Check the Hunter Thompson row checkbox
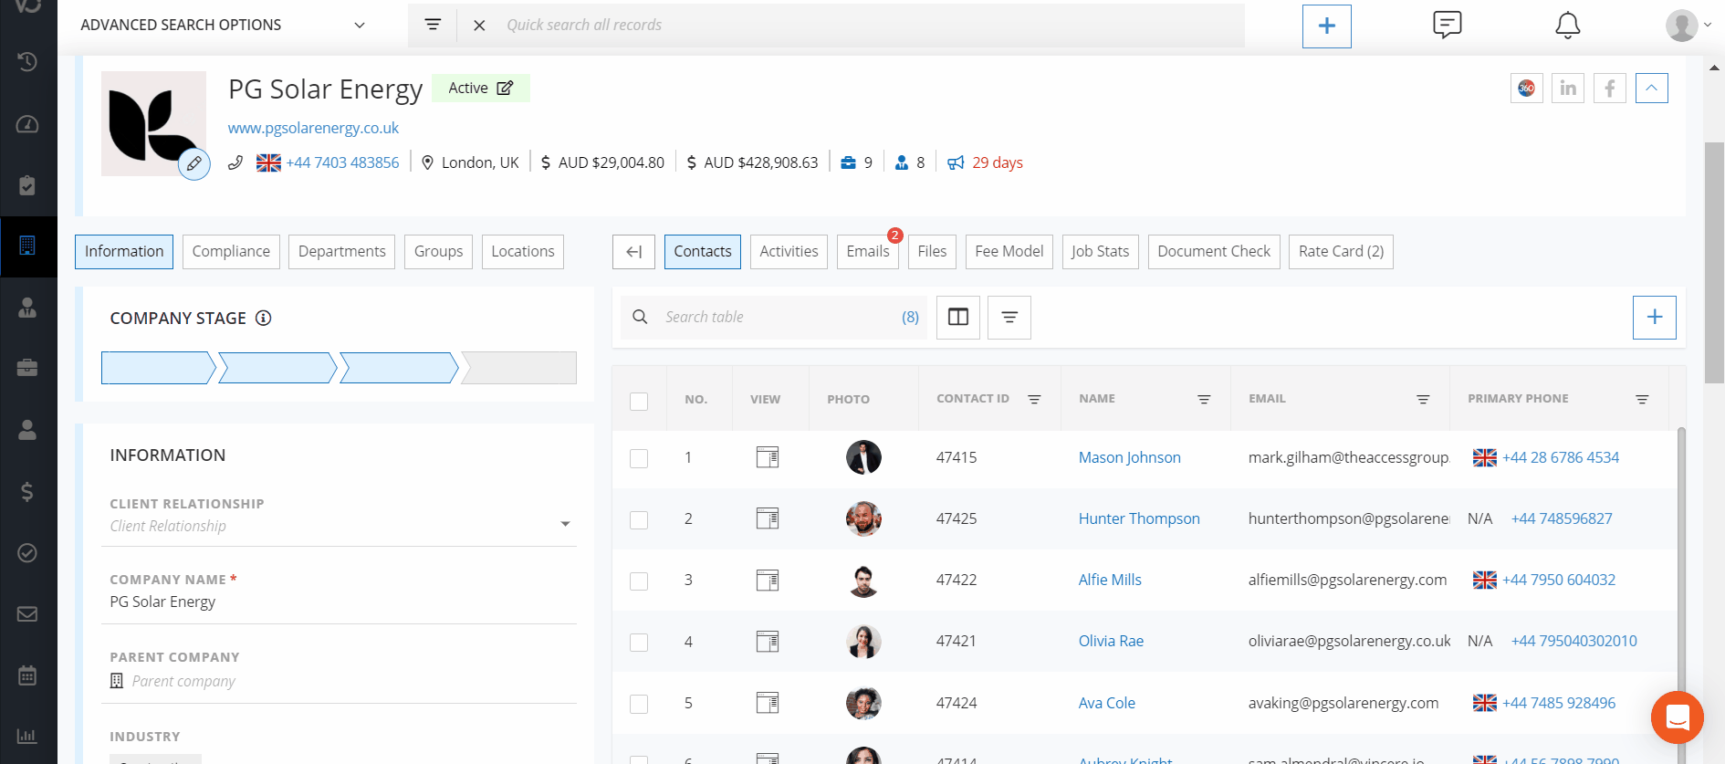 [639, 519]
